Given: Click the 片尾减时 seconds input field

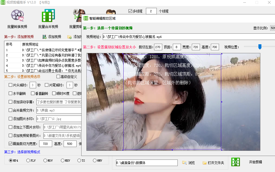Looking at the screenshot, I should [70, 85].
